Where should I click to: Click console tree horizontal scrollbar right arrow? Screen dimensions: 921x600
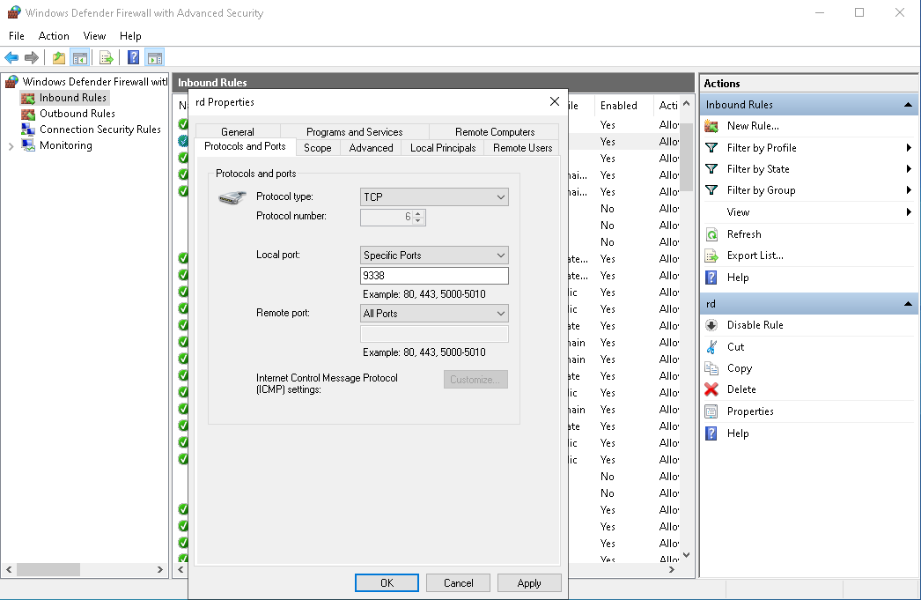(159, 569)
